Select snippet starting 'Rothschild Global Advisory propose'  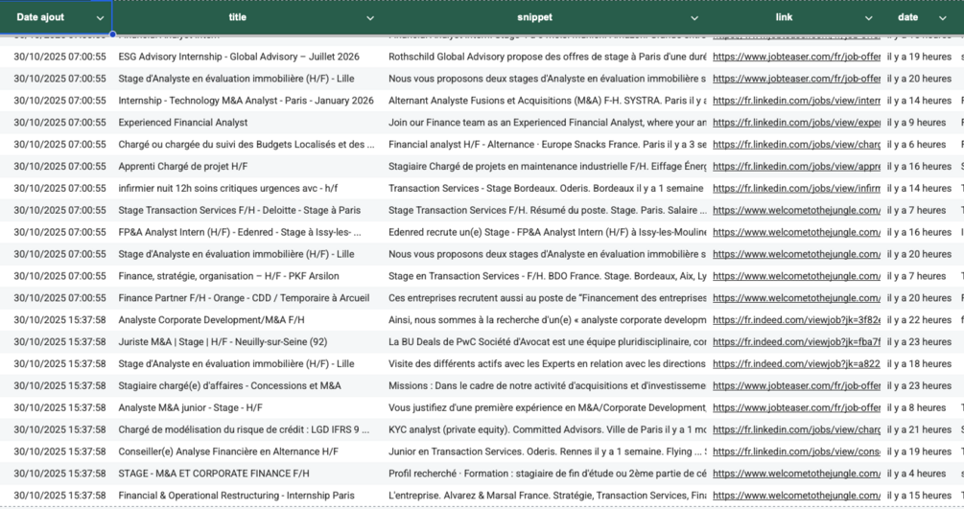coord(547,57)
